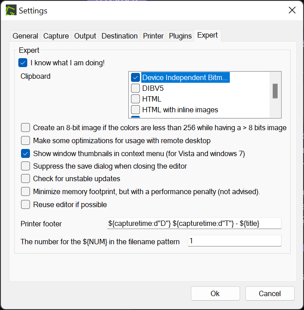Viewport: 304px width, 310px height.
Task: Click the Cancel button
Action: point(270,293)
